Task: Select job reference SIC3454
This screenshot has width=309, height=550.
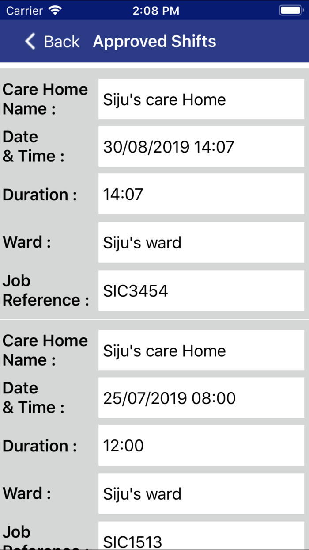Action: 201,291
